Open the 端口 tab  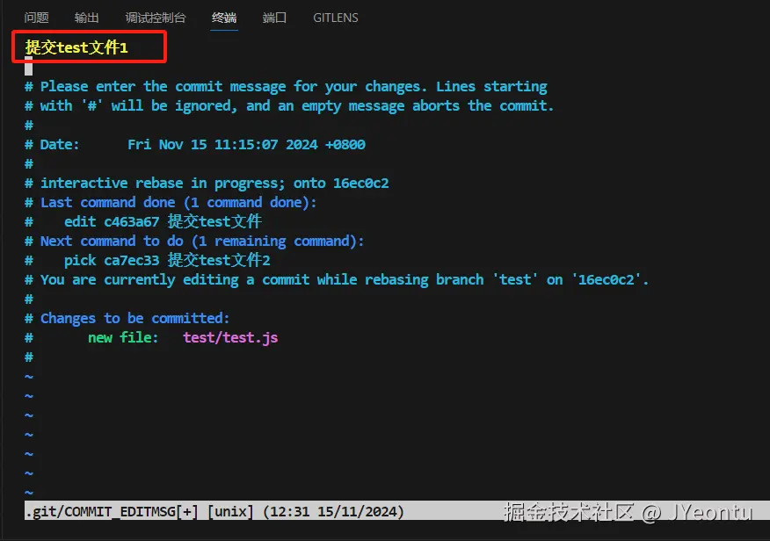274,18
